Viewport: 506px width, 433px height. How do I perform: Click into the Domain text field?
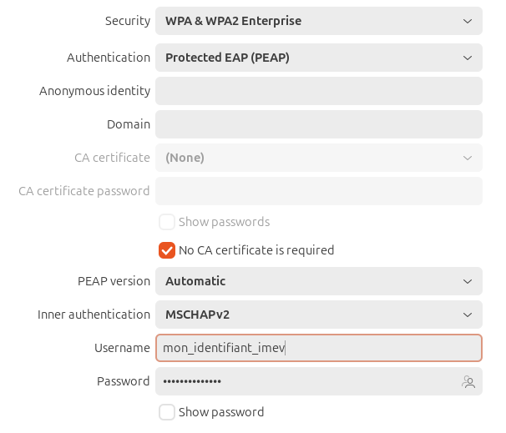[x=319, y=124]
